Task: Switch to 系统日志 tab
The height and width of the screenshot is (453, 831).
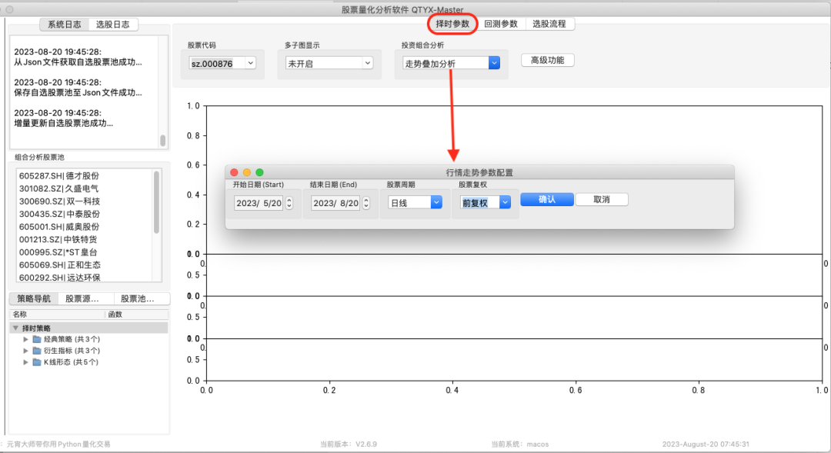Action: (64, 25)
